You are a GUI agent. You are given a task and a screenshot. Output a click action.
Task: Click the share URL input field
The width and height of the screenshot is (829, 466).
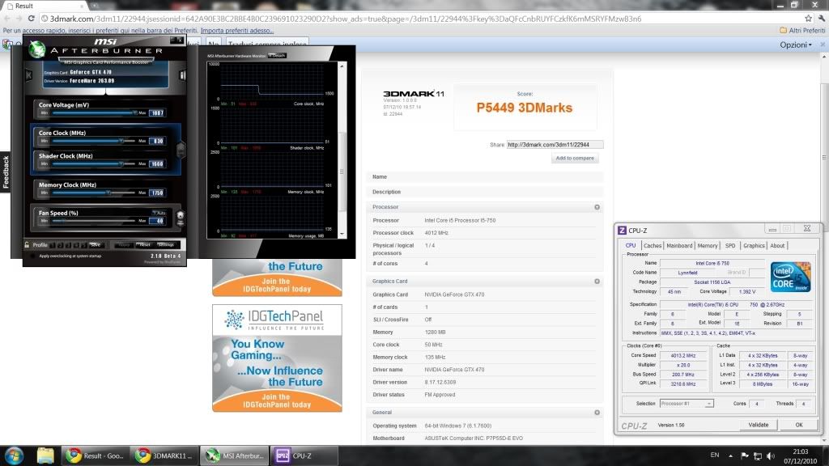pos(555,145)
